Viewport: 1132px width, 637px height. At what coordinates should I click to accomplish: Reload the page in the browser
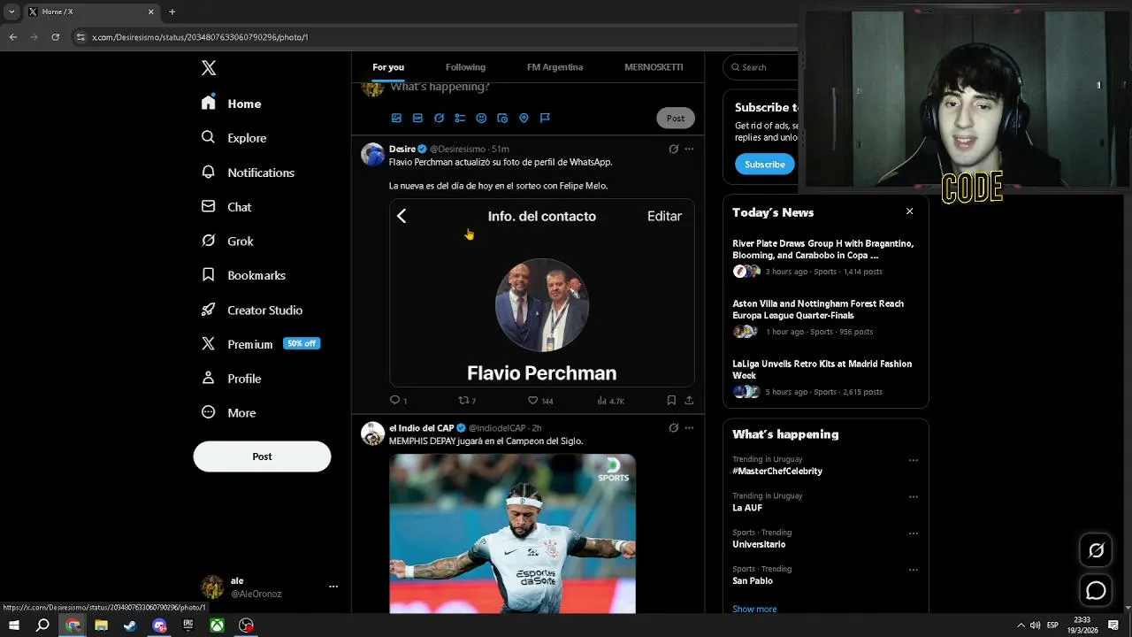(55, 37)
